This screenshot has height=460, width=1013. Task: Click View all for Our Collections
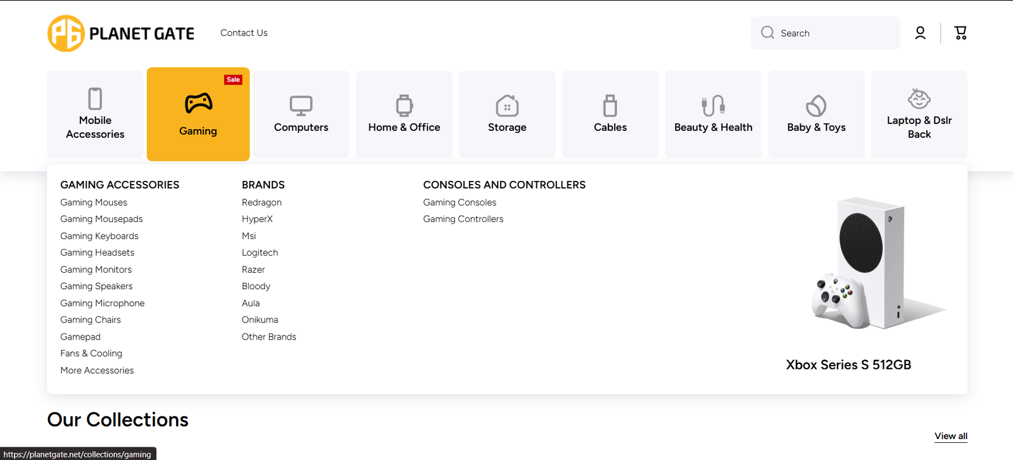[951, 436]
